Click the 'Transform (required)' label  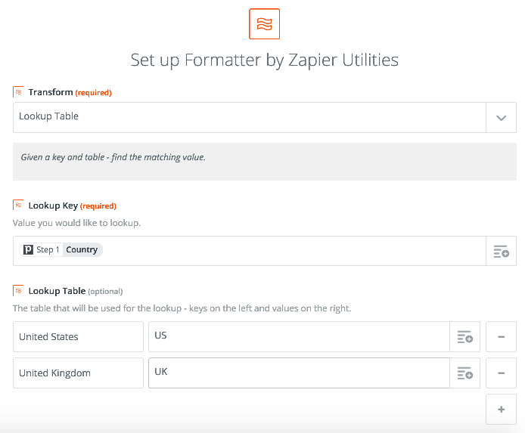click(x=70, y=92)
